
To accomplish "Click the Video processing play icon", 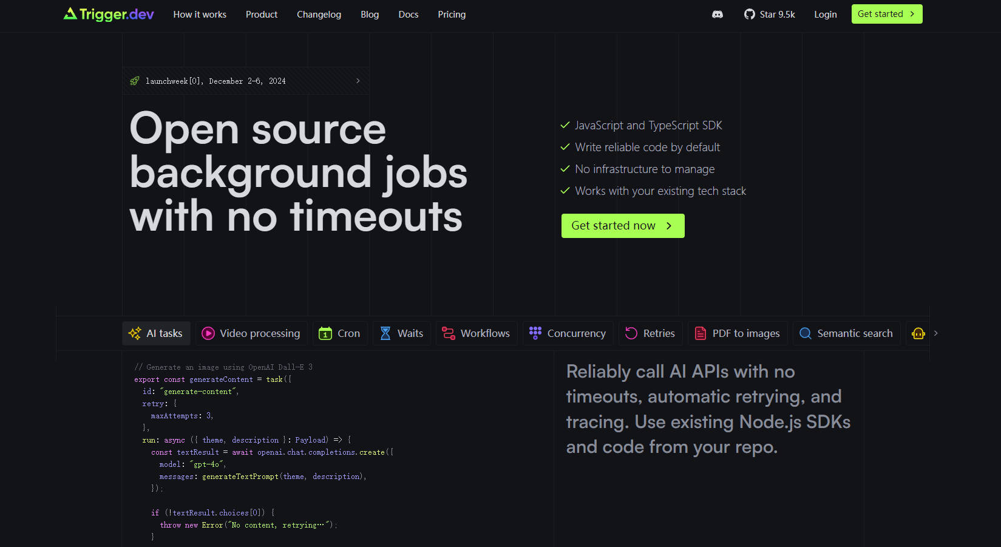I will point(208,333).
